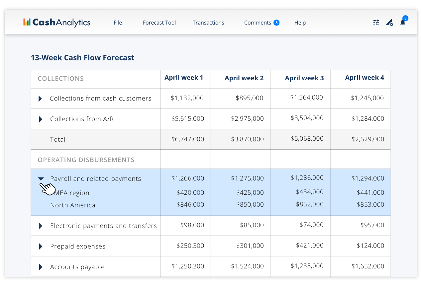422x288 pixels.
Task: Click the $98,000 cell
Action: 192,225
